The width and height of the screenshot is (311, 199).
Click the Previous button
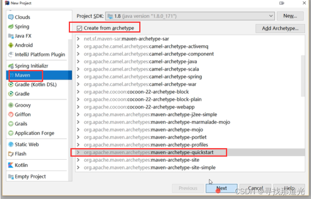pyautogui.click(x=188, y=188)
